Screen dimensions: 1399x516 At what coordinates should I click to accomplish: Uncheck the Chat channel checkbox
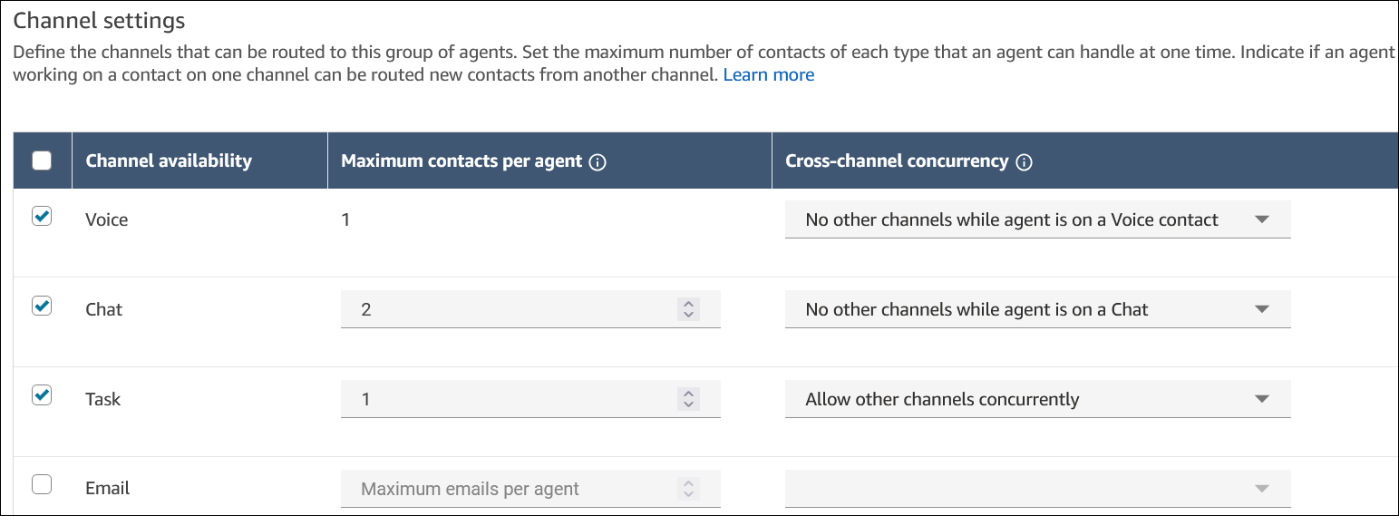(x=42, y=307)
